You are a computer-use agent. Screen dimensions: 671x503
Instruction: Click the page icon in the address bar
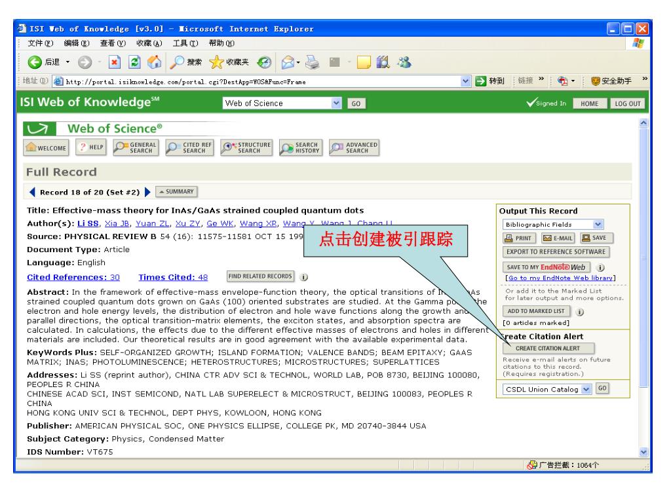(x=58, y=81)
